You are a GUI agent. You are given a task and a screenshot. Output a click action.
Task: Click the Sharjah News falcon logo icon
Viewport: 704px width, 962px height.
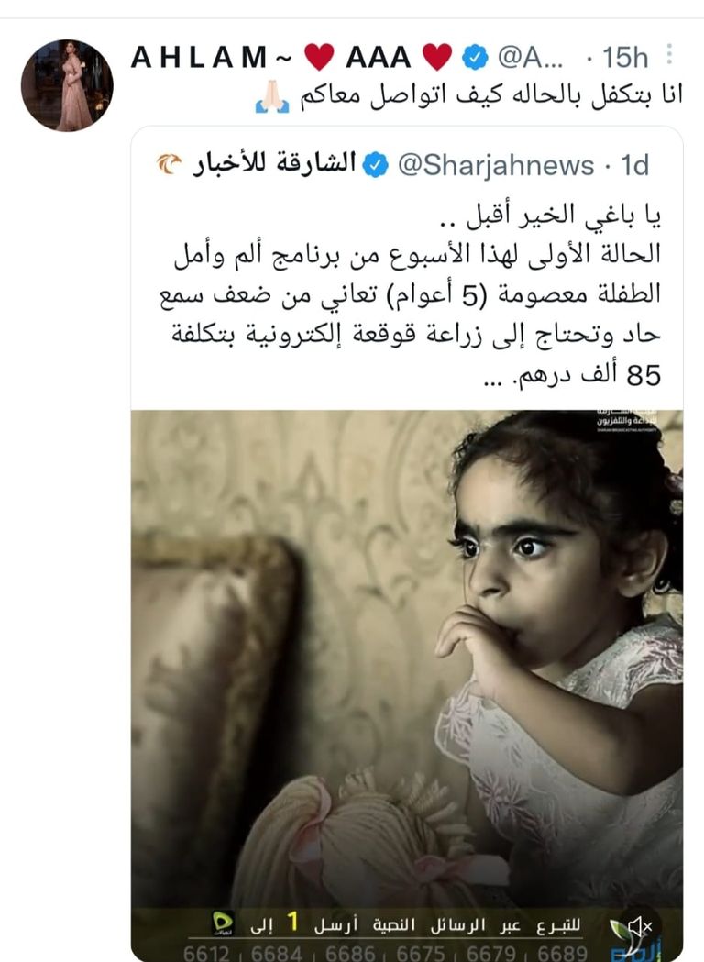click(x=169, y=164)
